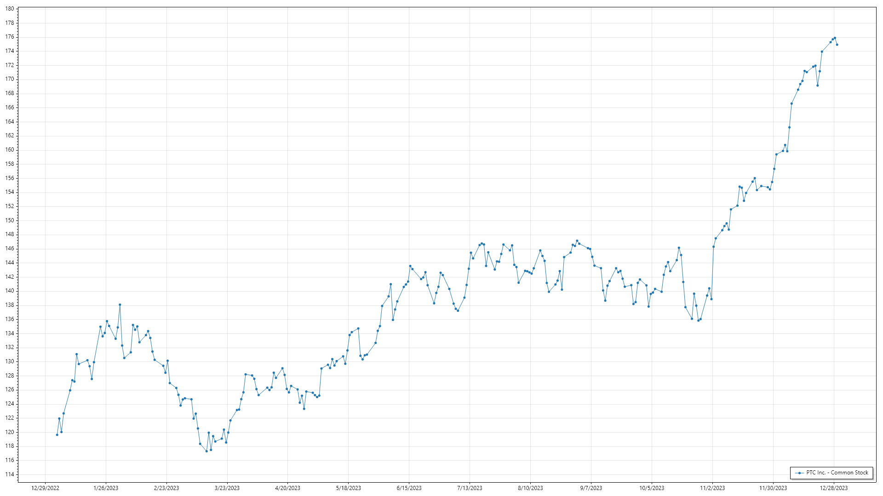Screen dimensions: 883x496
Task: Click the 7/13/2023 x-axis date label
Action: point(470,488)
